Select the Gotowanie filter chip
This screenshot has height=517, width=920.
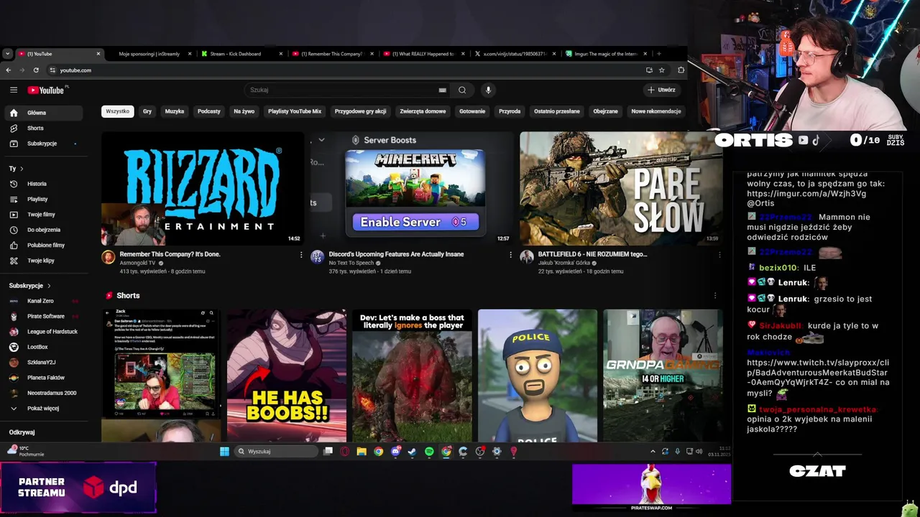[x=472, y=111]
